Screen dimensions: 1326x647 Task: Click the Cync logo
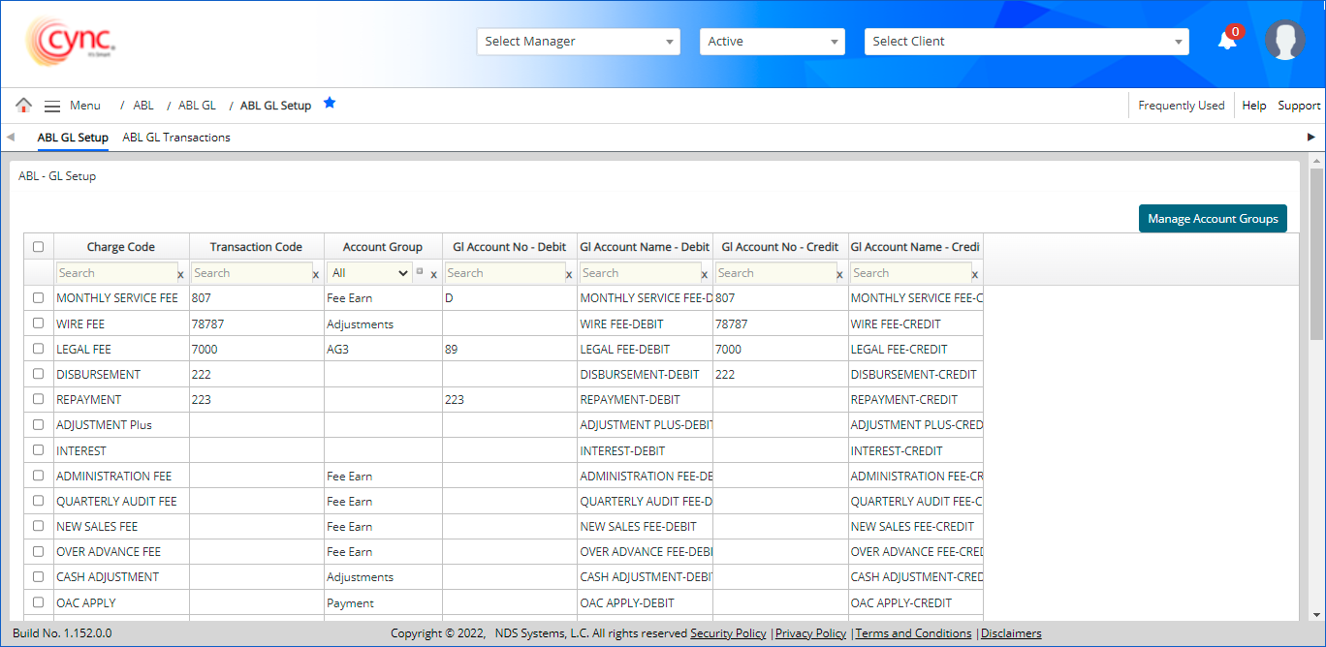point(73,42)
